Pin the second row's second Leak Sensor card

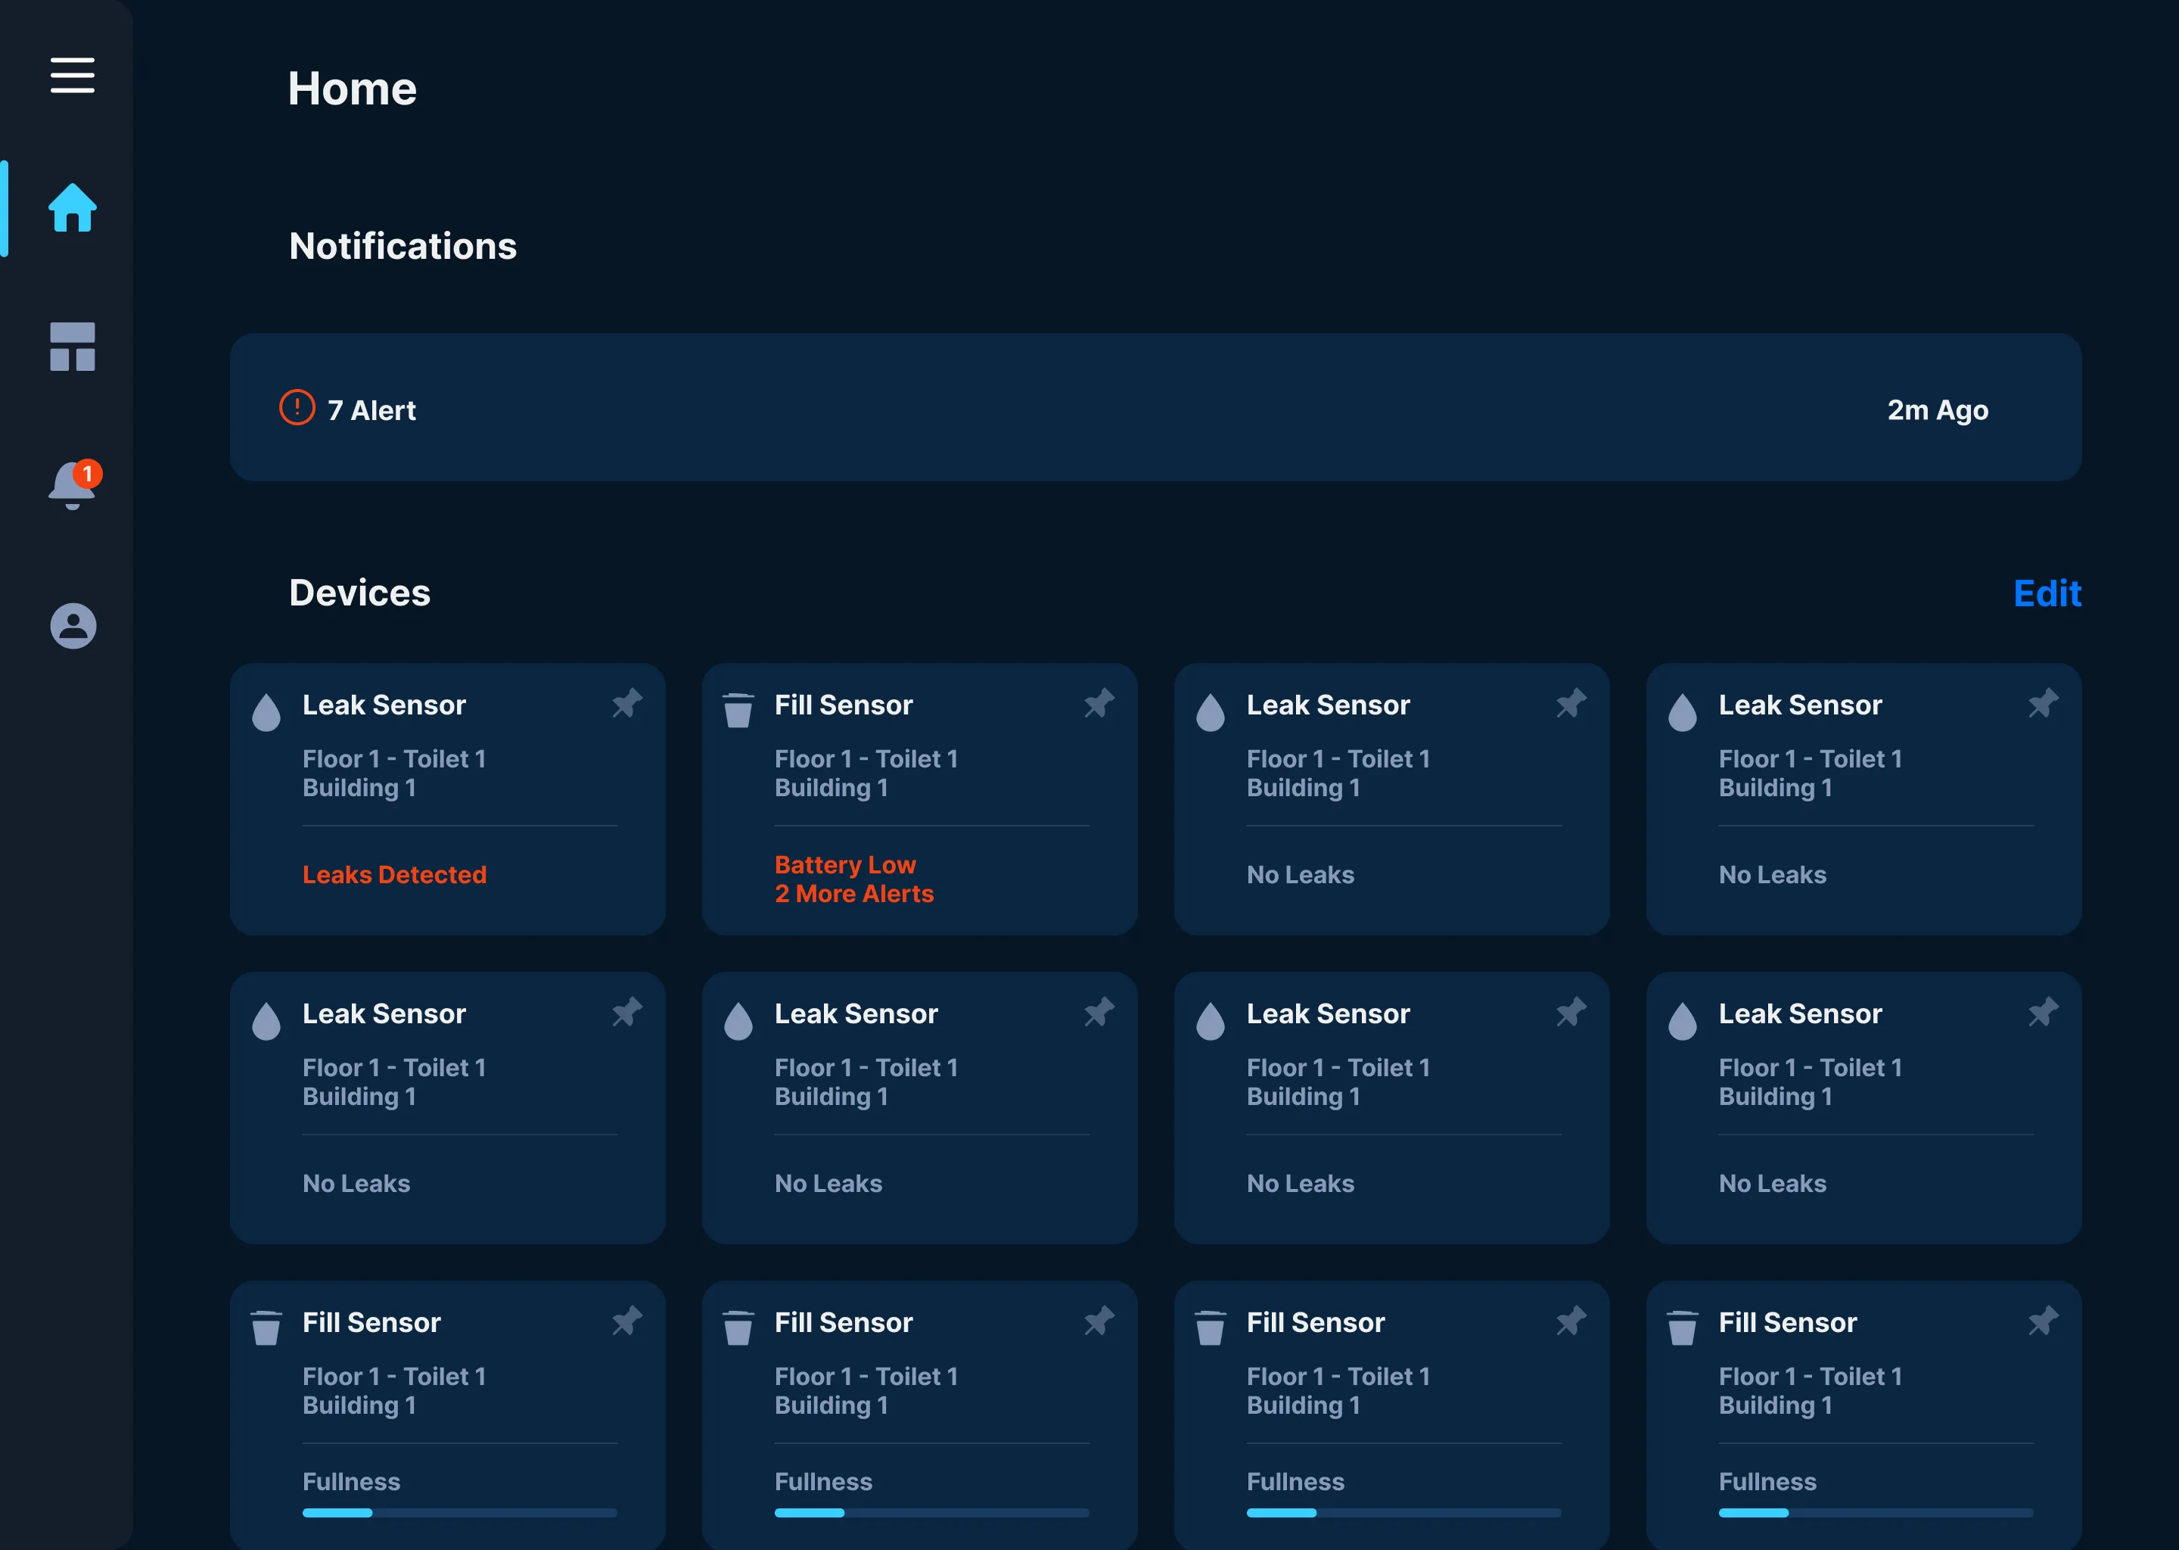[x=1099, y=1012]
